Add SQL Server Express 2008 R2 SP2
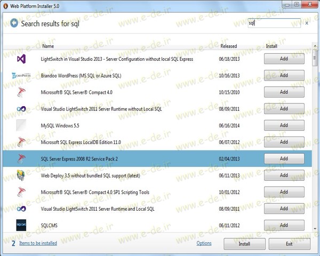The height and width of the screenshot is (256, 320). coord(284,158)
